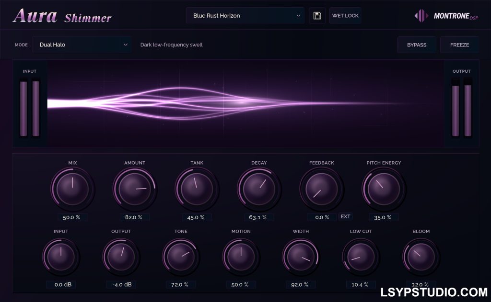Enable the FREEZE button
The width and height of the screenshot is (491, 302).
tap(459, 45)
